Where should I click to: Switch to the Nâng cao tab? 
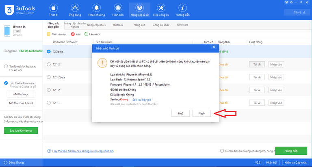pos(139,25)
